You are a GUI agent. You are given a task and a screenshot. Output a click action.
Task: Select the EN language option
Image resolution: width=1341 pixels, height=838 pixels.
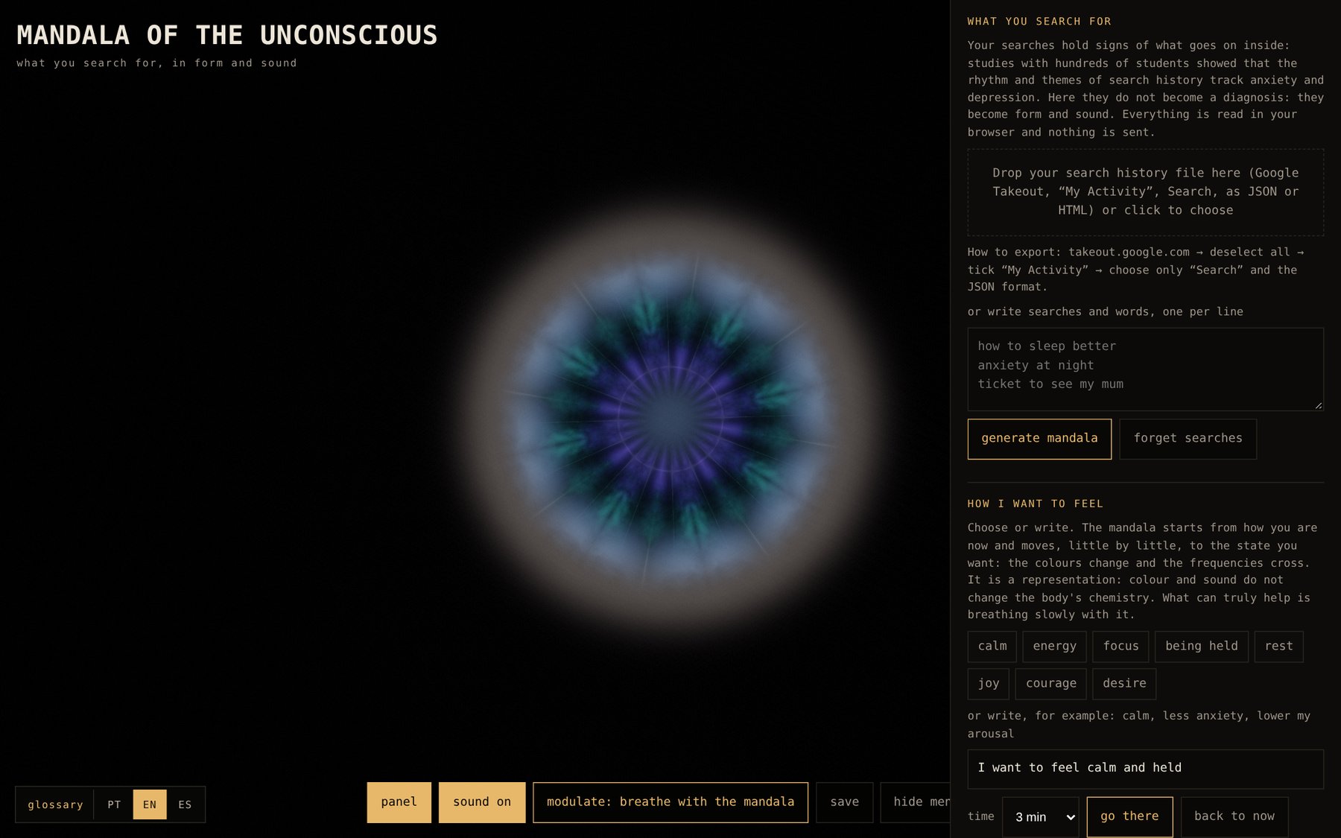(150, 804)
